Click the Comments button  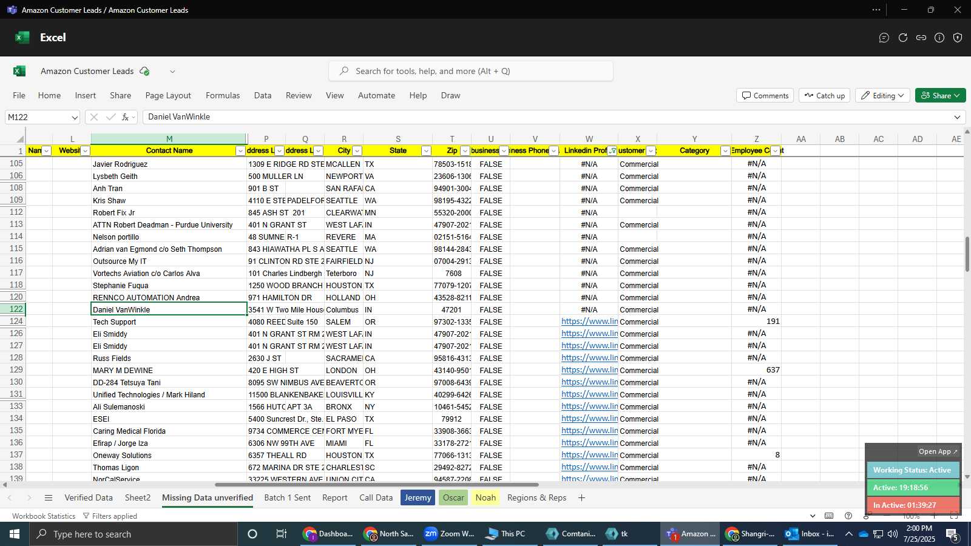[765, 96]
